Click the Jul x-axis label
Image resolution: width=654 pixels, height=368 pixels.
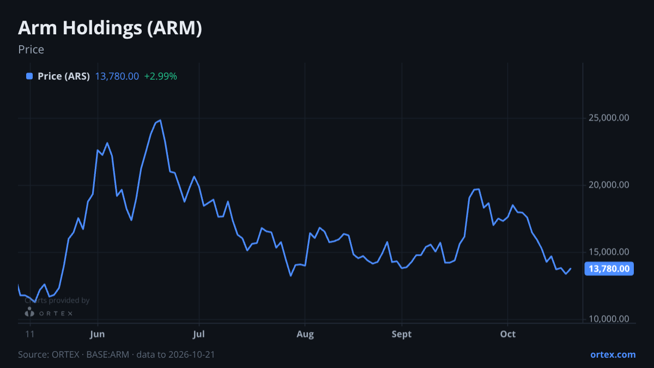coord(199,334)
